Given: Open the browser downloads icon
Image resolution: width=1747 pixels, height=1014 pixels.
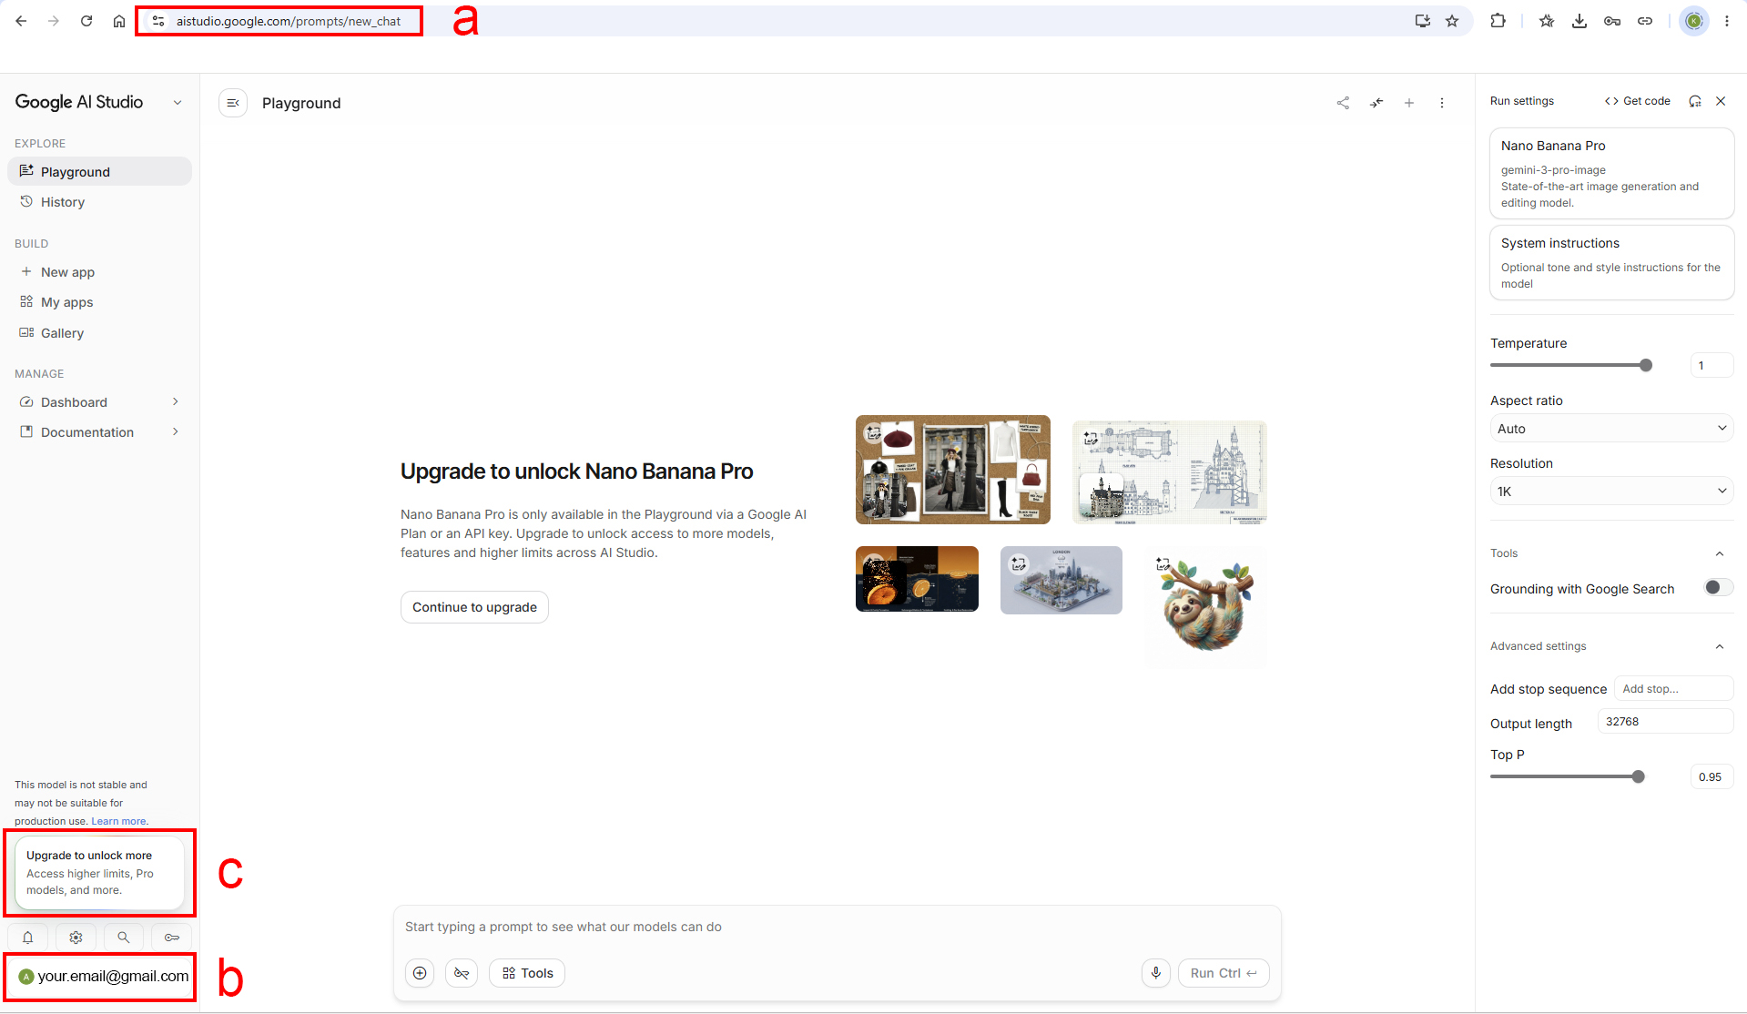Looking at the screenshot, I should point(1579,21).
